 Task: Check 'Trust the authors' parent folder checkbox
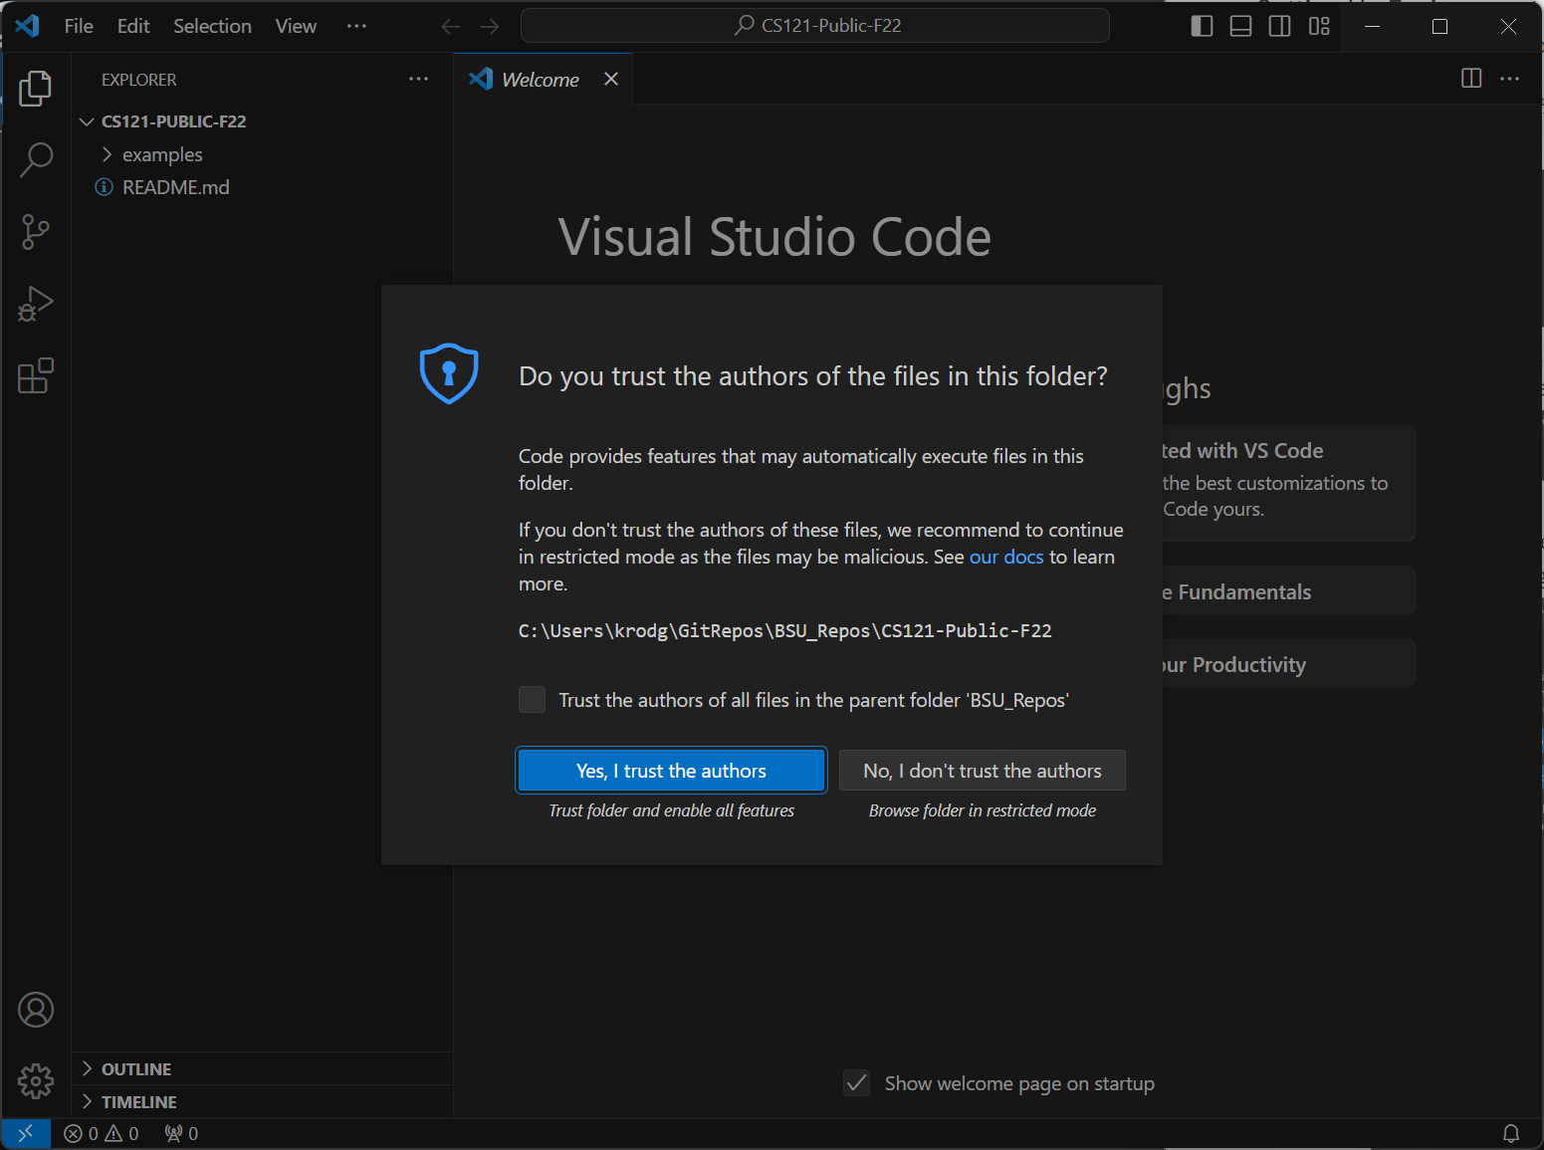[533, 700]
